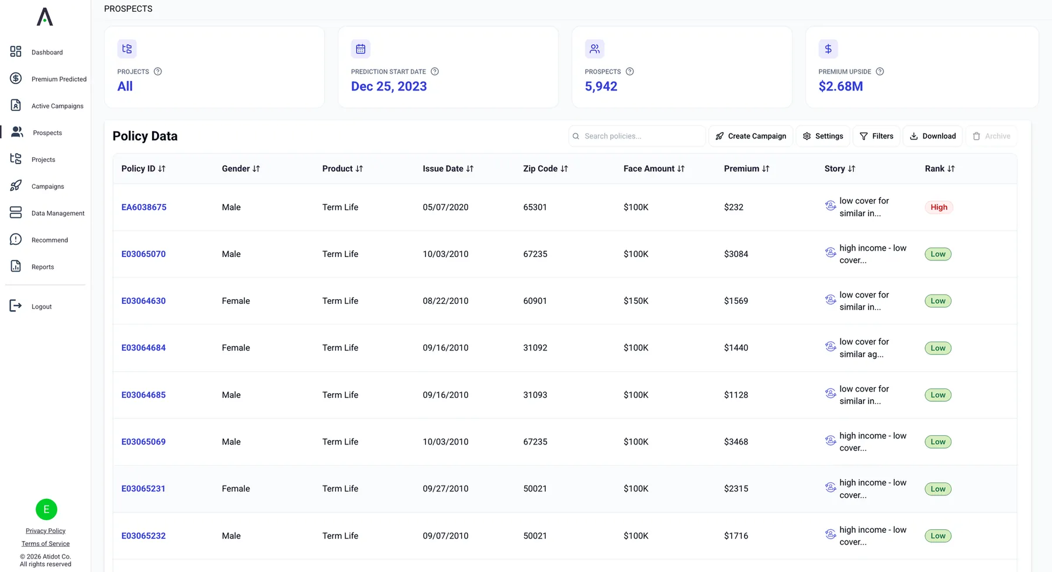1052x572 pixels.
Task: Open the Terms of Service link
Action: click(46, 543)
